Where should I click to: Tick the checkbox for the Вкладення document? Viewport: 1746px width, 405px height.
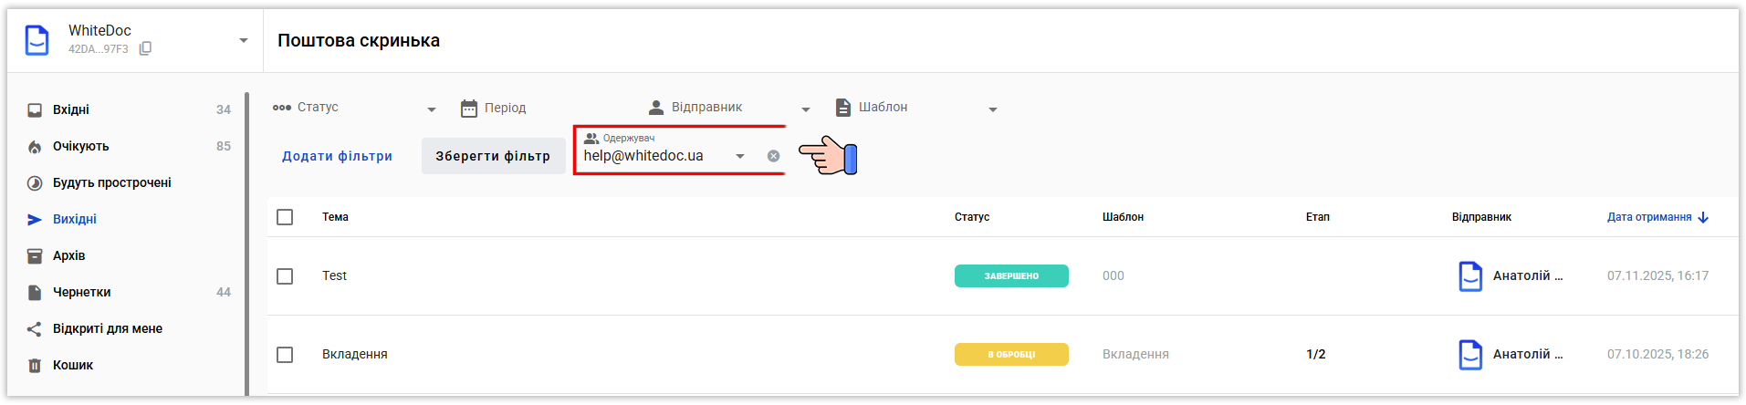[285, 354]
